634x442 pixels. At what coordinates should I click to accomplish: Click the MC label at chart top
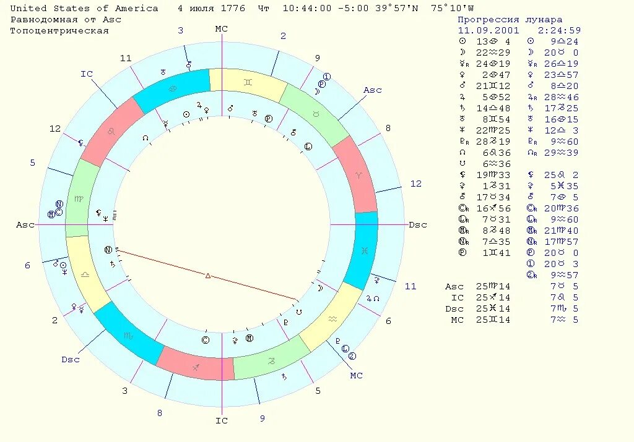[221, 28]
